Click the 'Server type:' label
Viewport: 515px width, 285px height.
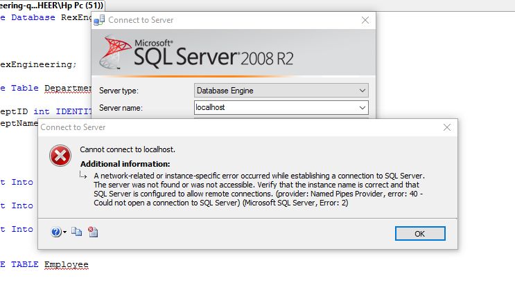pyautogui.click(x=119, y=91)
